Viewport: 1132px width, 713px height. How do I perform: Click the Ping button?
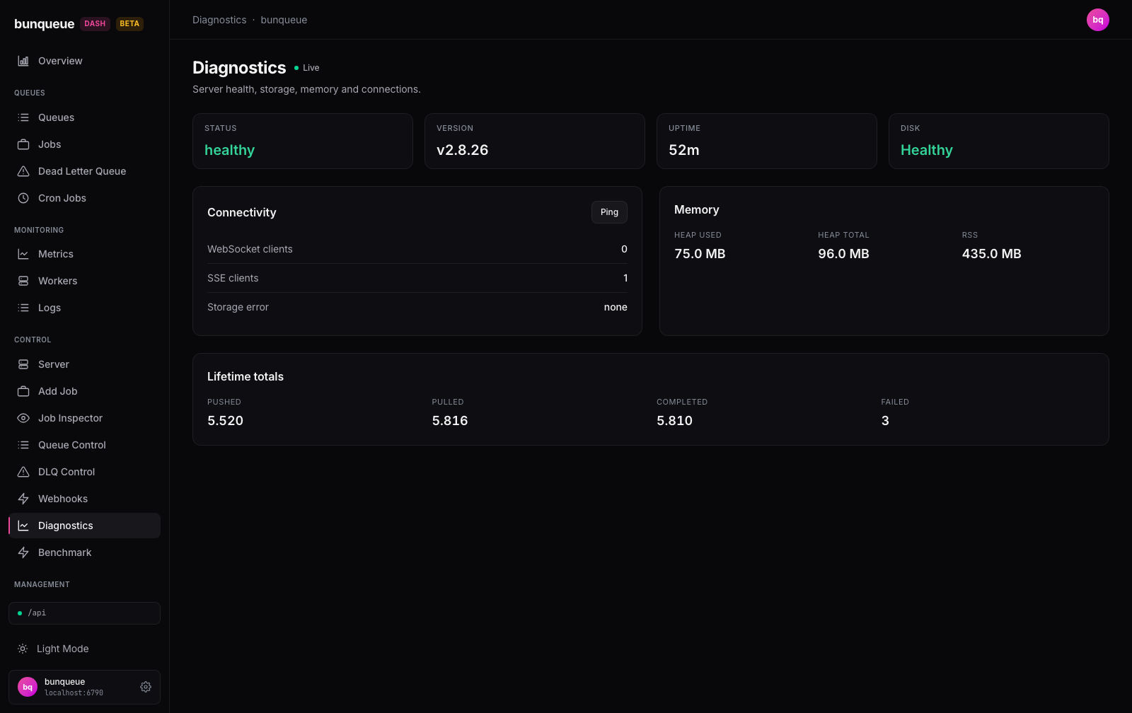tap(609, 212)
